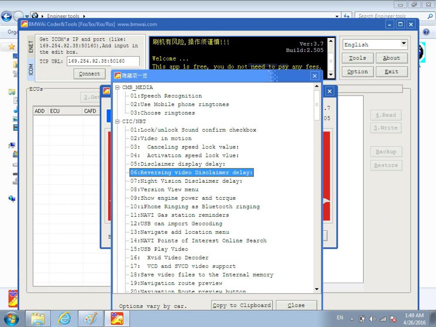Click the volume speaker tray icon
The image size is (436, 327).
(373, 319)
